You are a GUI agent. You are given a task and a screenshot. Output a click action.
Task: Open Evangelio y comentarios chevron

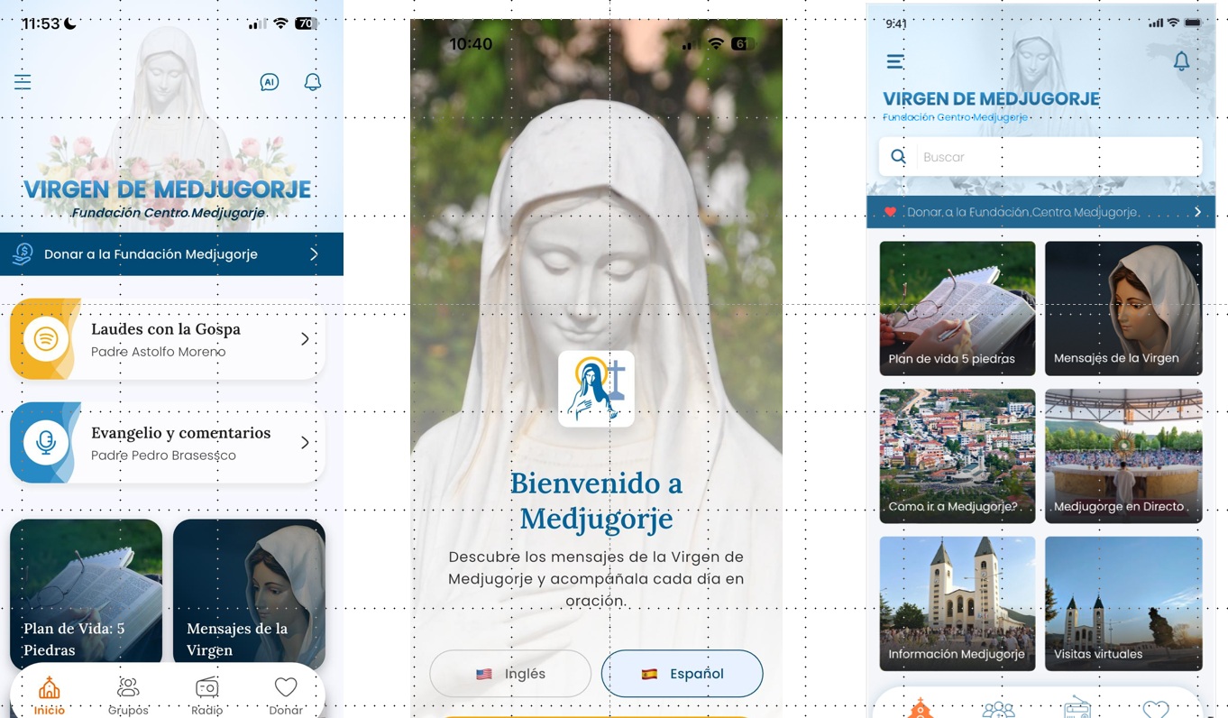(x=305, y=443)
